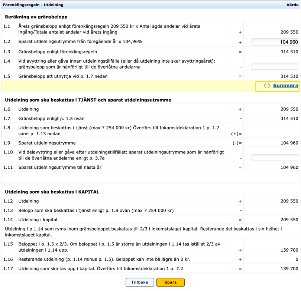Click the 104 960 value in row 1.9

289,143
